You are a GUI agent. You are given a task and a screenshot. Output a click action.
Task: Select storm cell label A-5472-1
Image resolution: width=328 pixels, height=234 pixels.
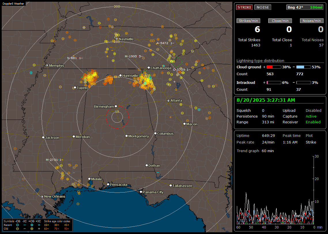(x=165, y=43)
